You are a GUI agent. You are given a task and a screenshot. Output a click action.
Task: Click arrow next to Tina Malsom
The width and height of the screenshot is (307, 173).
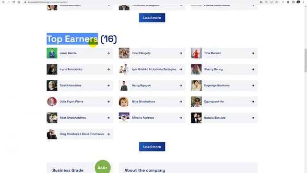point(253,53)
